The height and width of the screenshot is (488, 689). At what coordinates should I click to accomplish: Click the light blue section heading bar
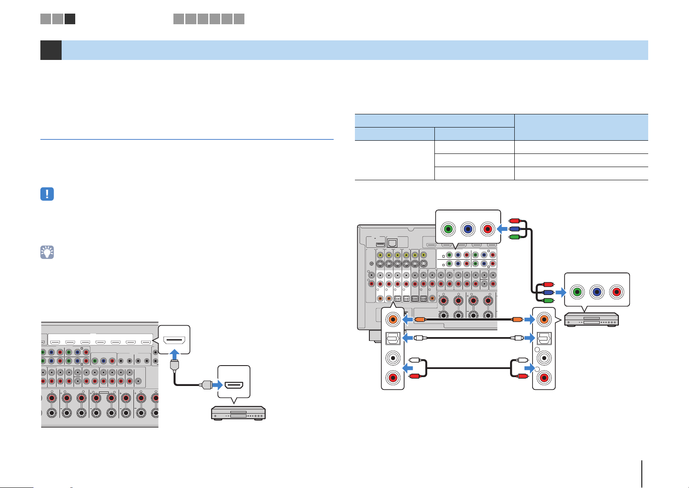355,50
